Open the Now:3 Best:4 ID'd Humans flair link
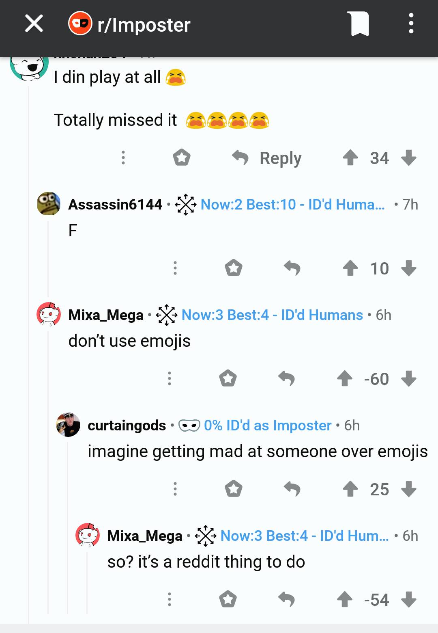The image size is (438, 633). [272, 315]
